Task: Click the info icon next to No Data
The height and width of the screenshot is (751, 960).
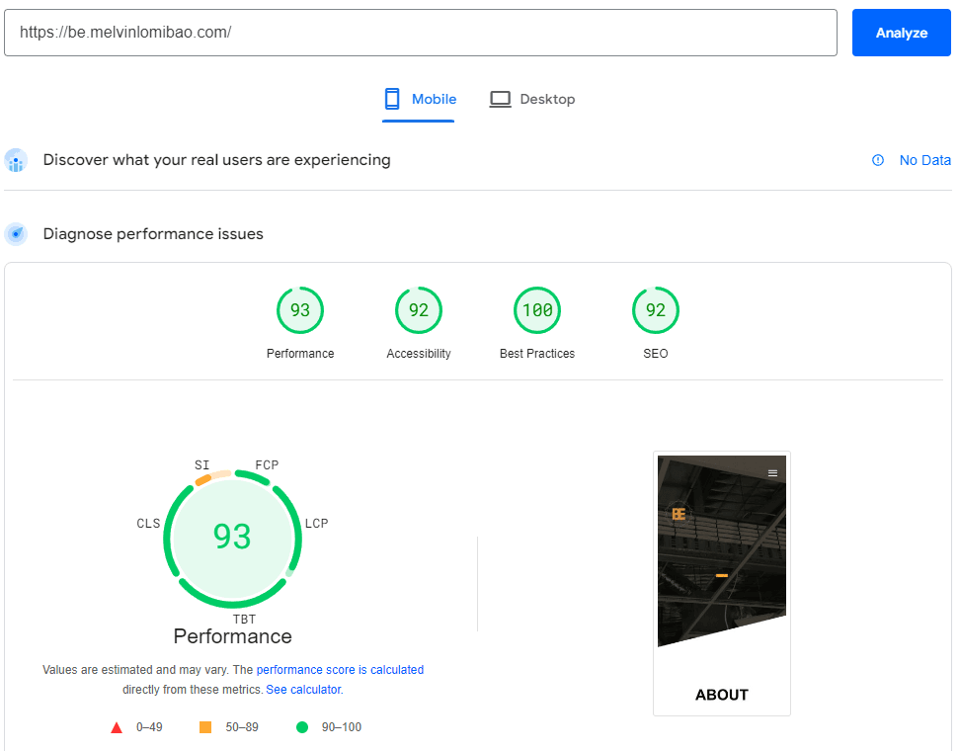Action: point(878,160)
